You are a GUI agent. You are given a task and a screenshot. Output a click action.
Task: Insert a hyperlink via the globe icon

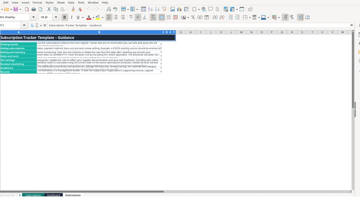(204, 9)
